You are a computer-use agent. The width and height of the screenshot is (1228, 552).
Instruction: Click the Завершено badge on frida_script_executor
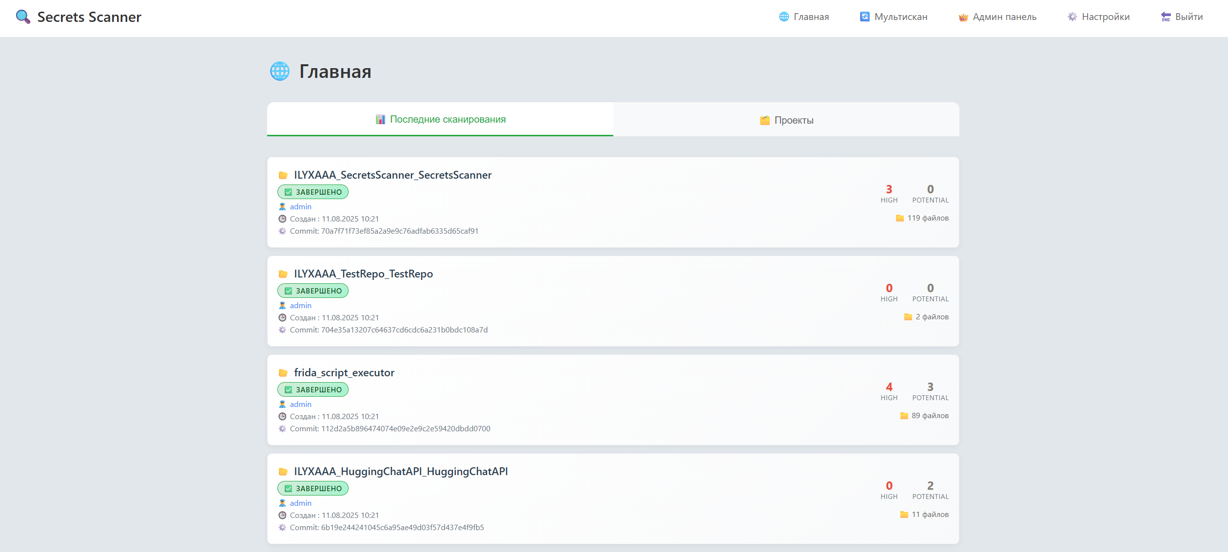(x=313, y=390)
